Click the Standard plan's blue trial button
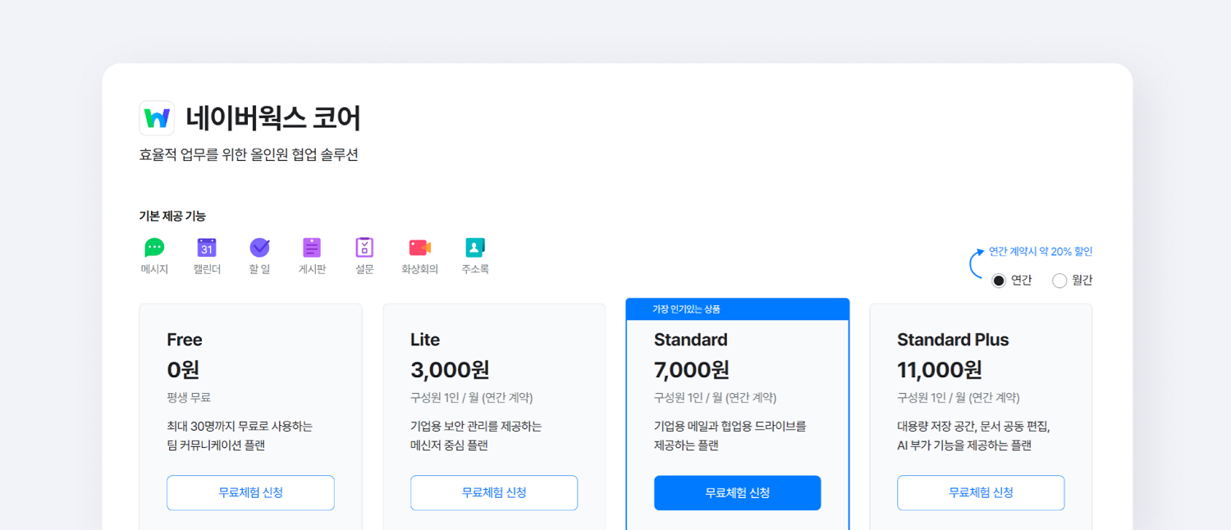Screen dimensions: 1231x530 click(x=737, y=492)
